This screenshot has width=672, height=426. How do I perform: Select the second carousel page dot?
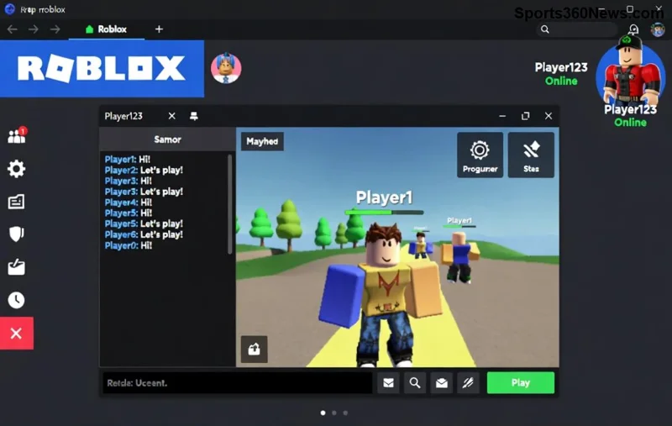(334, 413)
